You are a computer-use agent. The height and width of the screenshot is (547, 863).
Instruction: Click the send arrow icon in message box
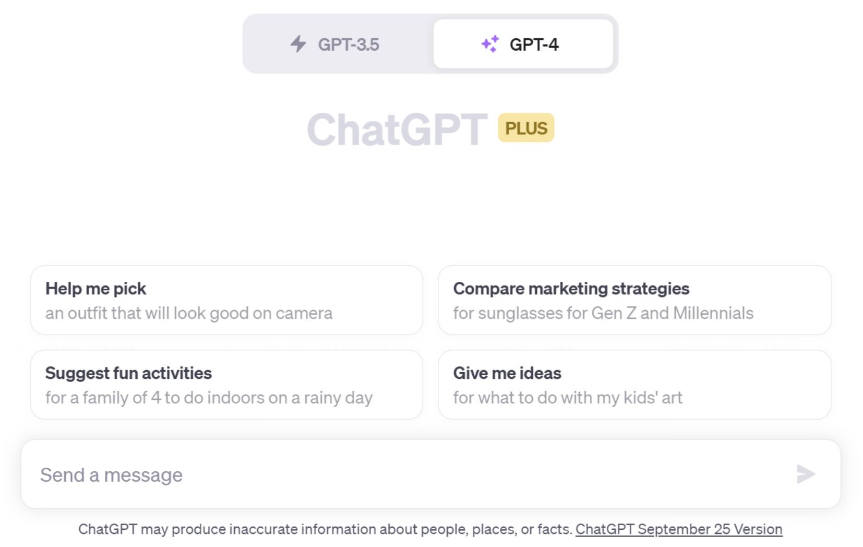click(x=806, y=474)
